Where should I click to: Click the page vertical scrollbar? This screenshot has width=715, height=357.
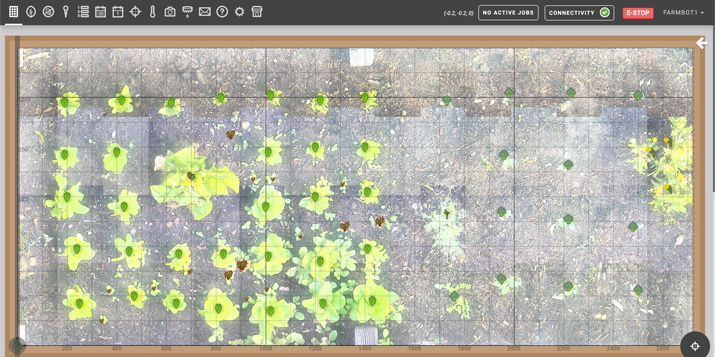(713, 108)
